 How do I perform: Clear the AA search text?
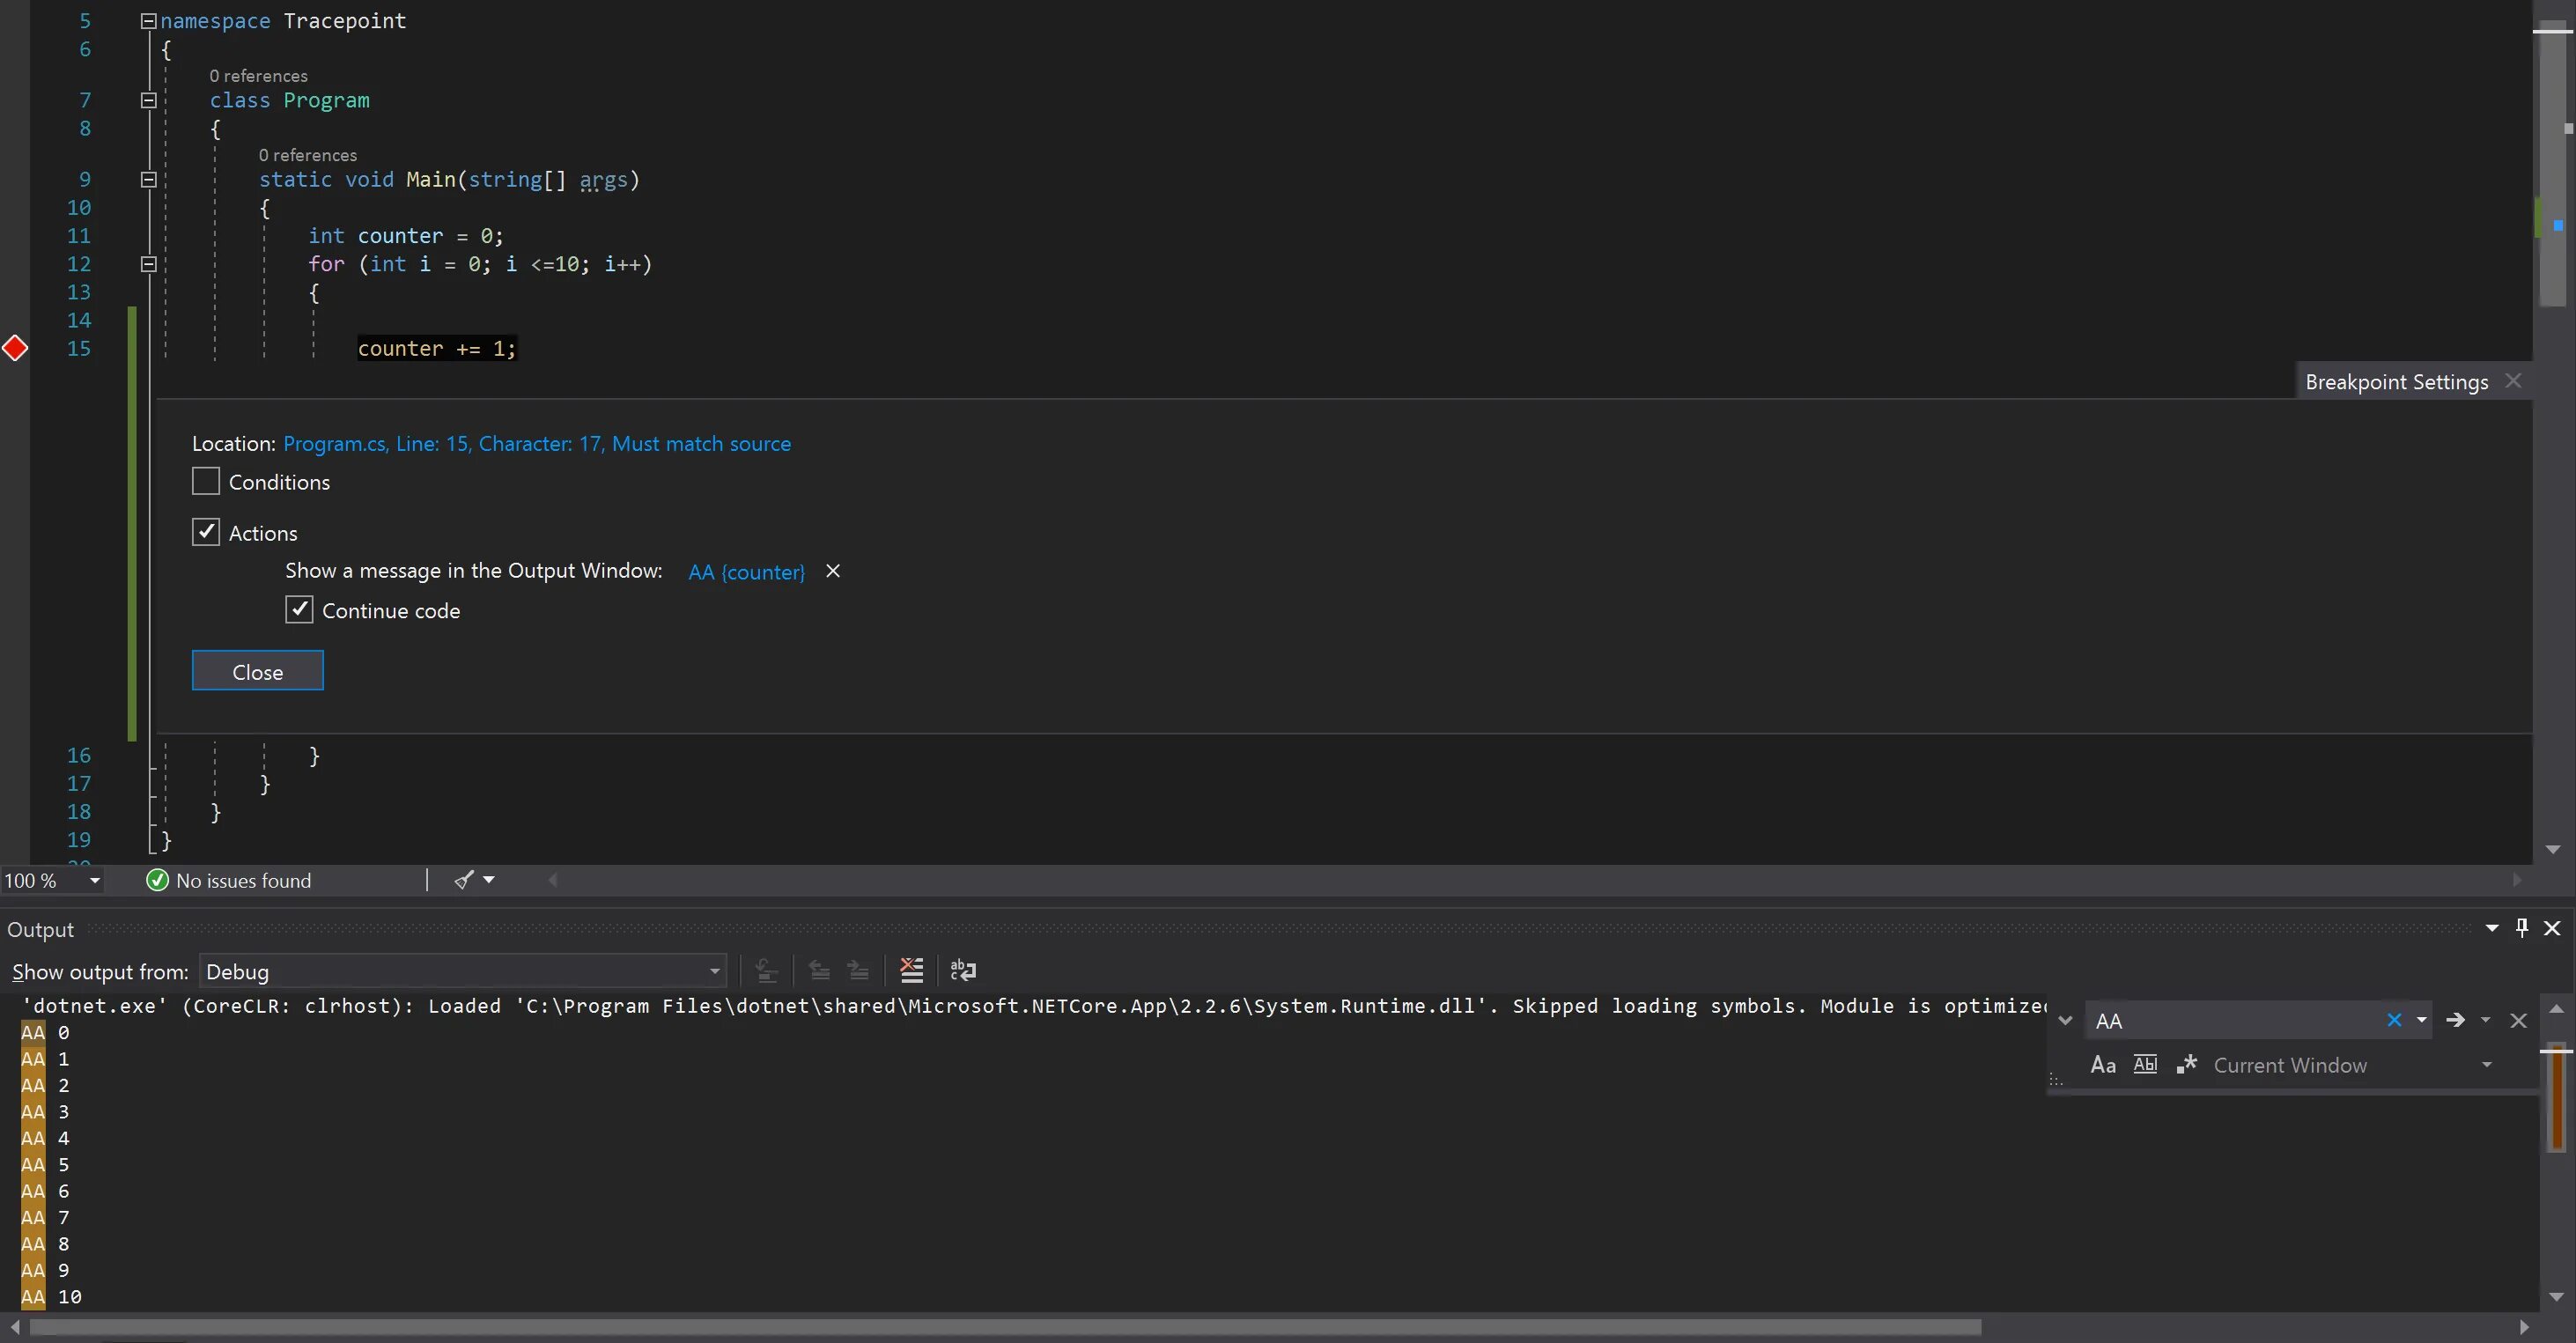2393,1020
